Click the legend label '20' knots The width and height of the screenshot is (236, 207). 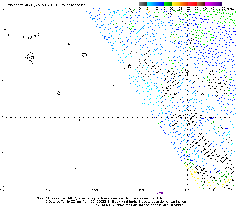click(171, 9)
